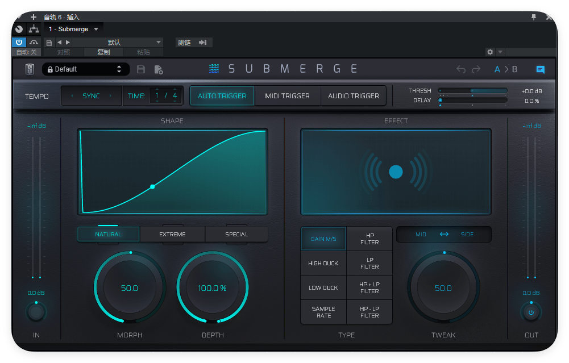Screen dimensions: 569x363
Task: Click the 自动: 关 automation label
Action: point(27,52)
